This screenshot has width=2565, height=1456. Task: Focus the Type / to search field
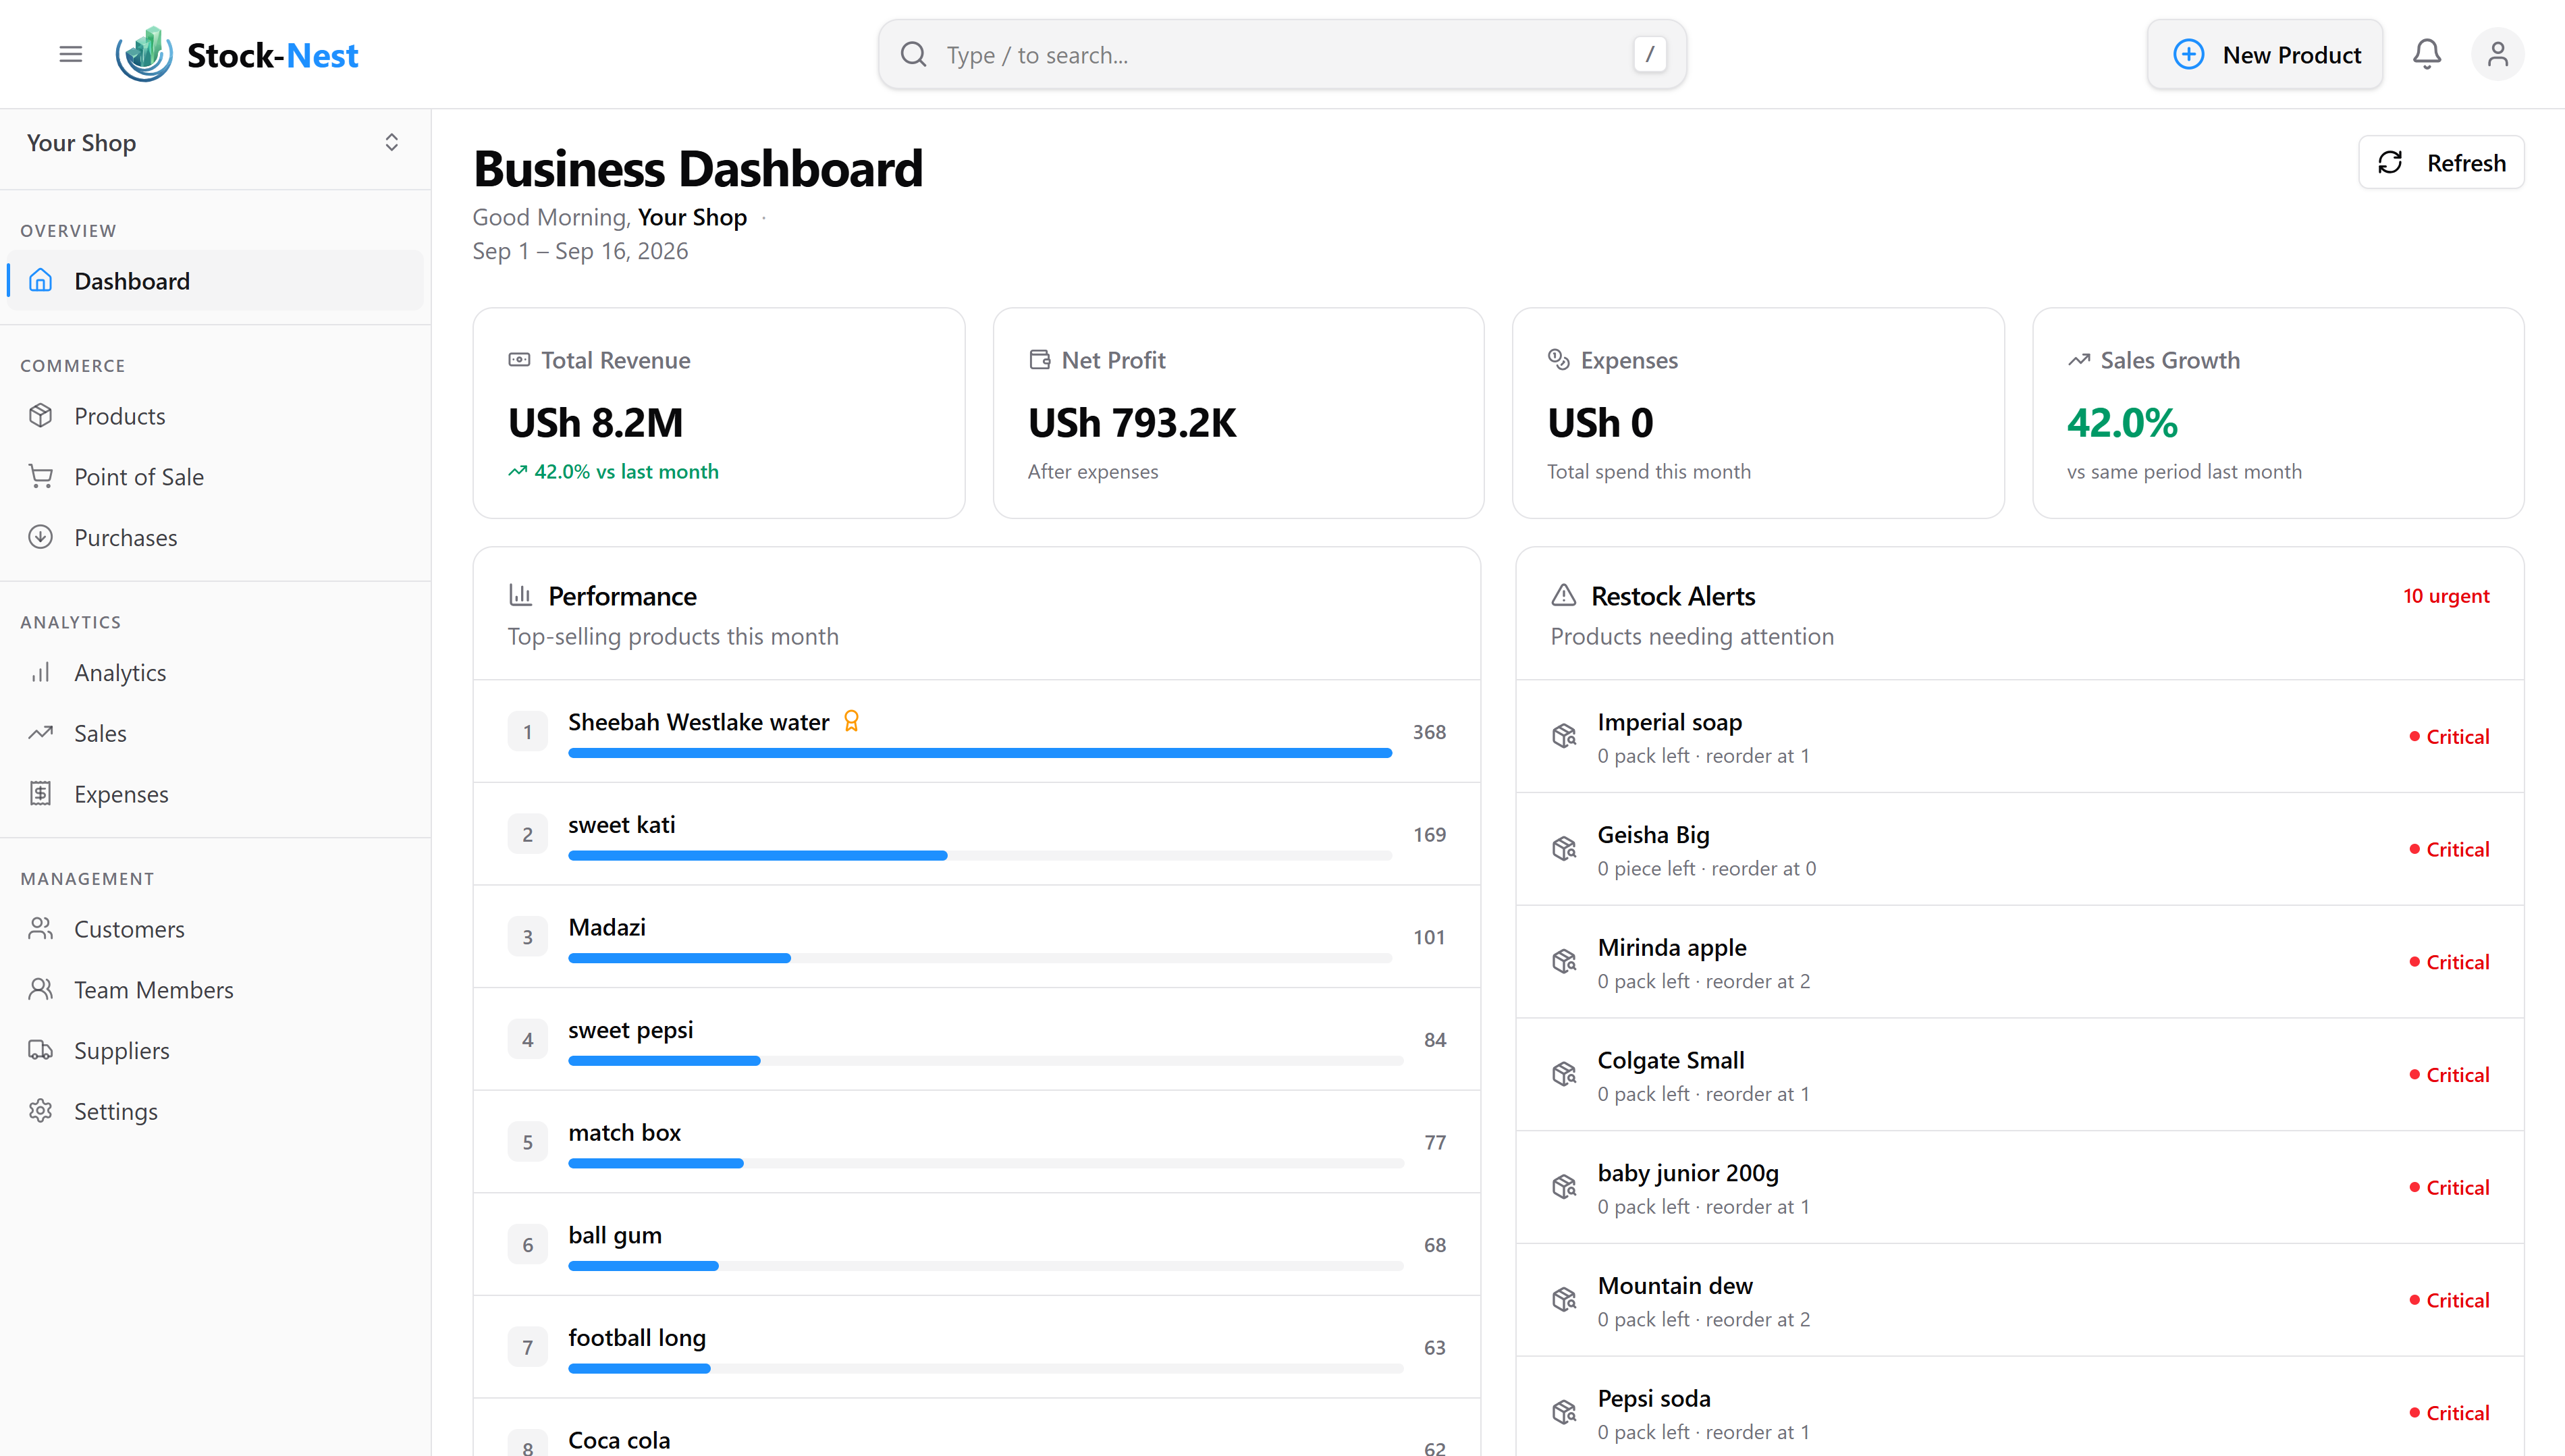tap(1282, 54)
